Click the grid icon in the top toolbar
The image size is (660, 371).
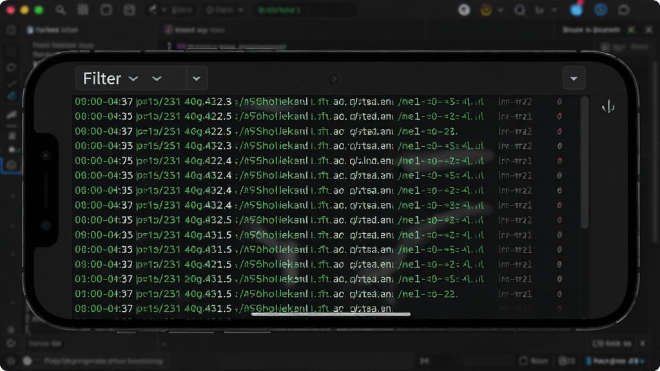[x=83, y=10]
